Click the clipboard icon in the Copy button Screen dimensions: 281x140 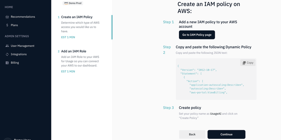[244, 63]
